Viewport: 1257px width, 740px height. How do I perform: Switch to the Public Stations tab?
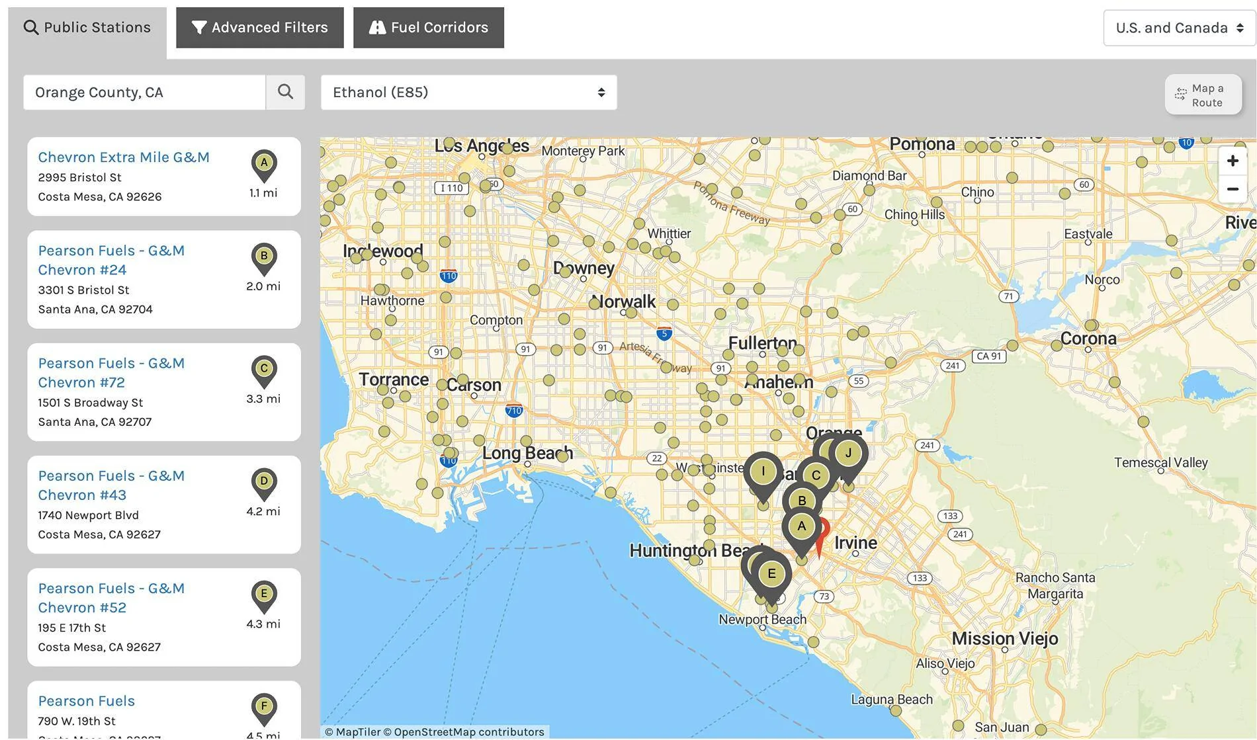tap(87, 28)
